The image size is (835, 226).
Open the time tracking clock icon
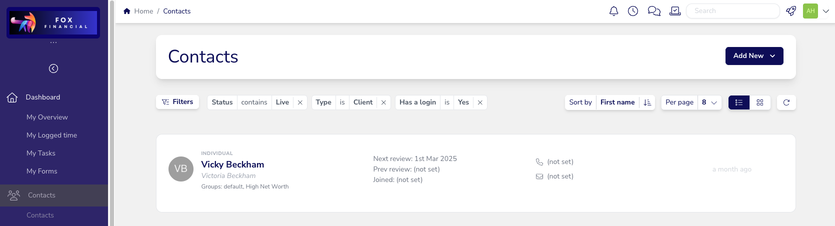[x=633, y=11]
